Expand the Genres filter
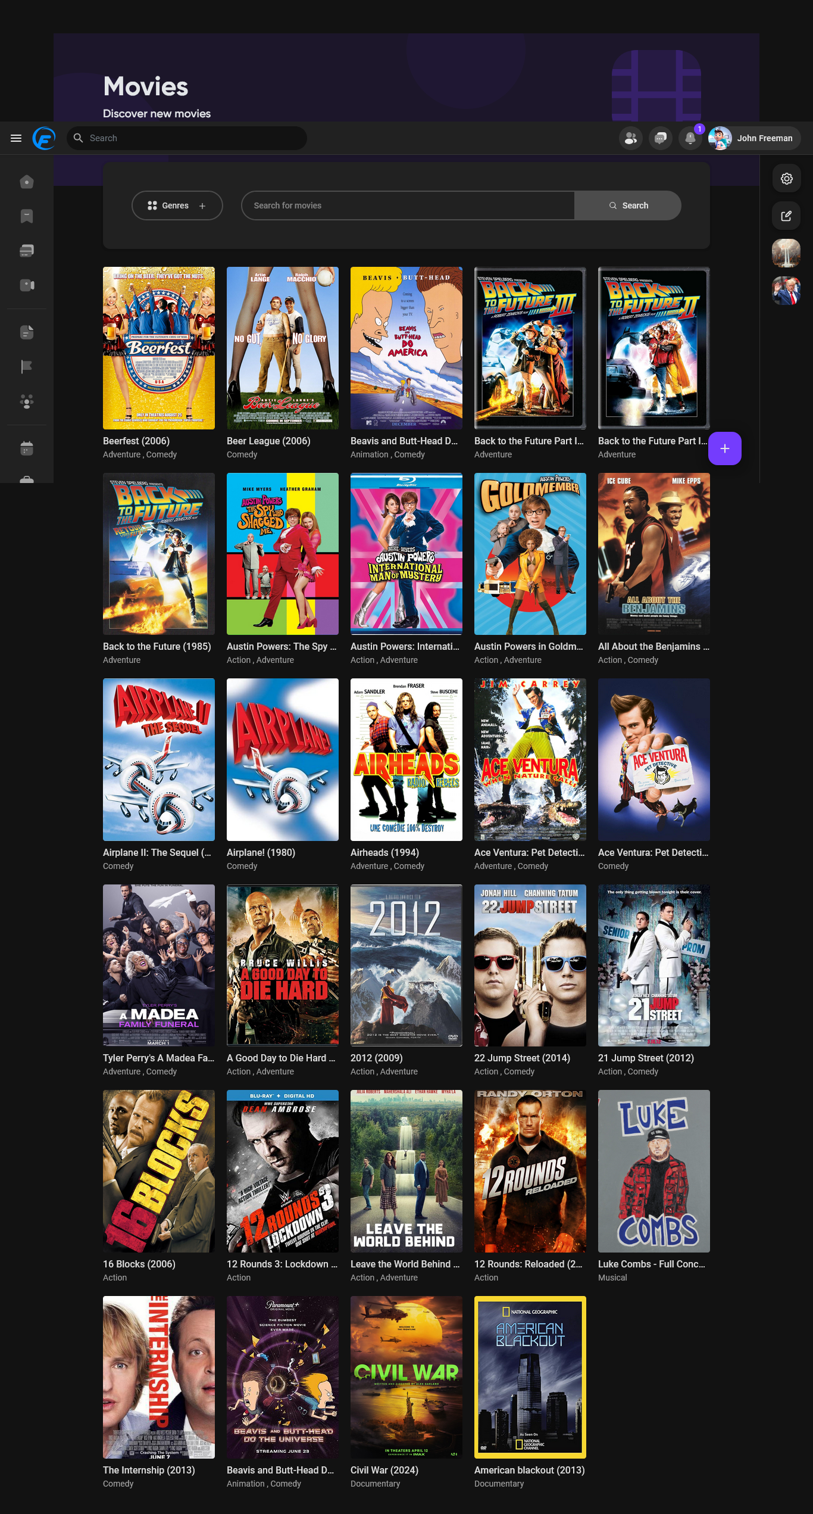Image resolution: width=813 pixels, height=1514 pixels. click(177, 205)
